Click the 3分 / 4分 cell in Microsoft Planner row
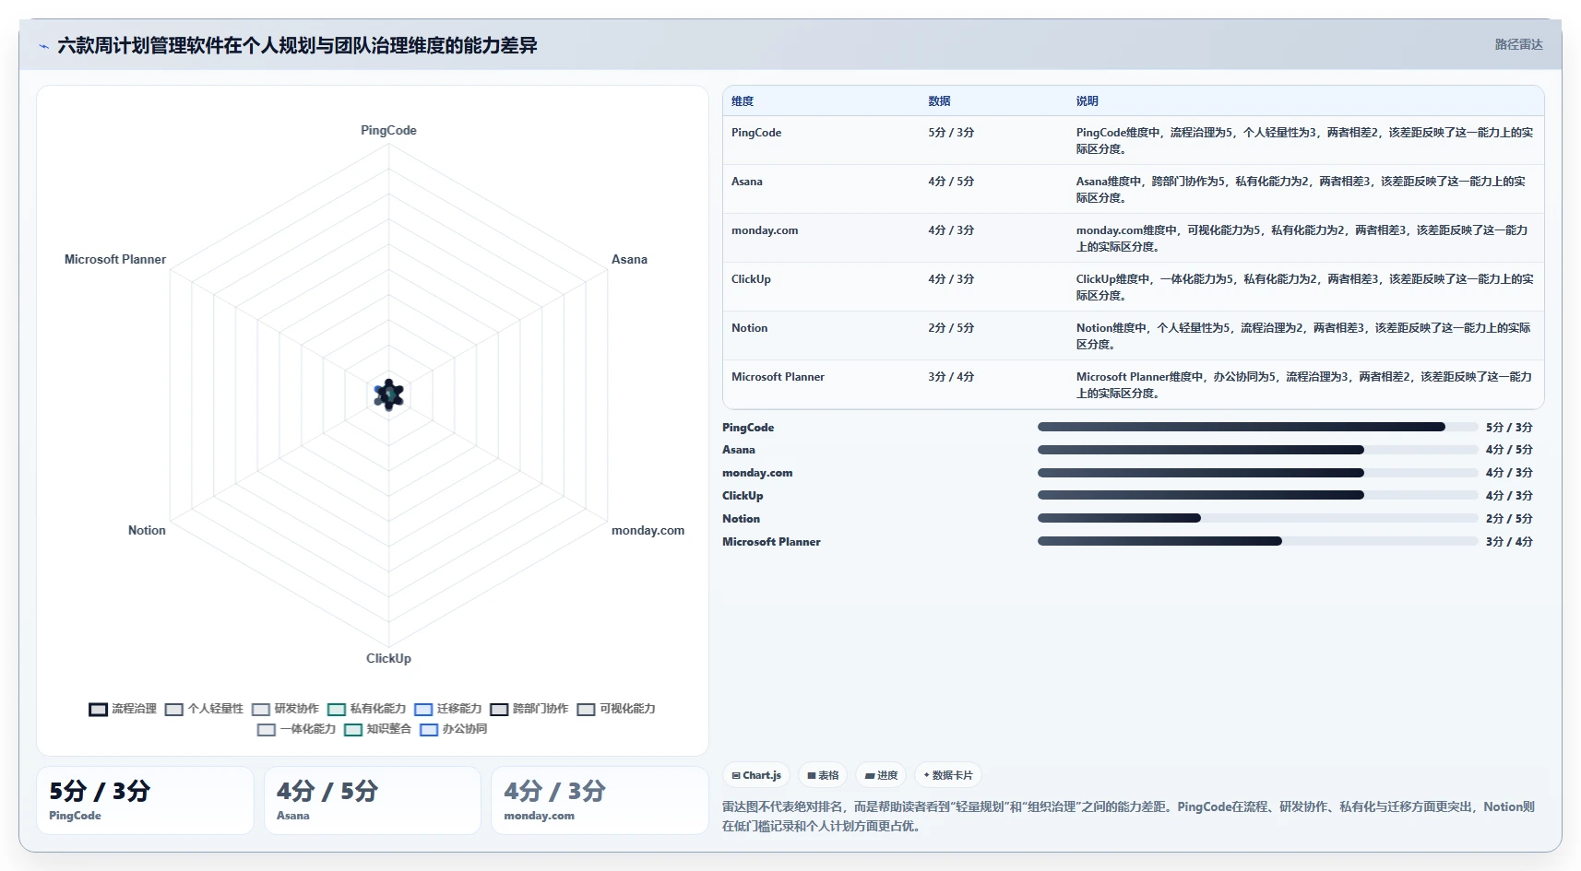Image resolution: width=1581 pixels, height=871 pixels. point(951,377)
